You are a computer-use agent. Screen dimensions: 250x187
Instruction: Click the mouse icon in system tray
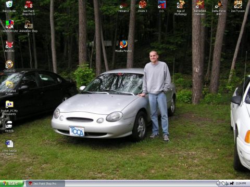point(223,183)
